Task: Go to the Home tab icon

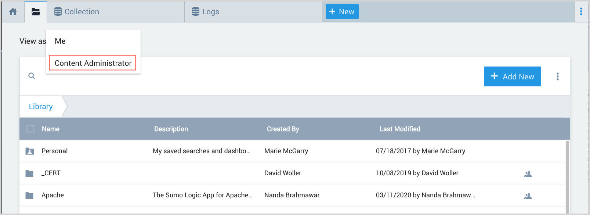Action: [13, 12]
